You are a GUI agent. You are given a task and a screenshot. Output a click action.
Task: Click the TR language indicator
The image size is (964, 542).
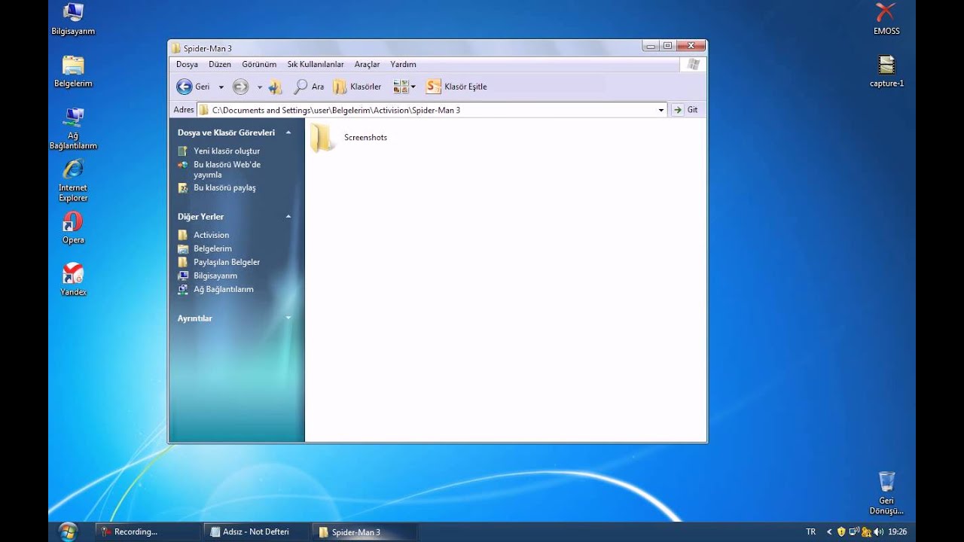(x=811, y=531)
